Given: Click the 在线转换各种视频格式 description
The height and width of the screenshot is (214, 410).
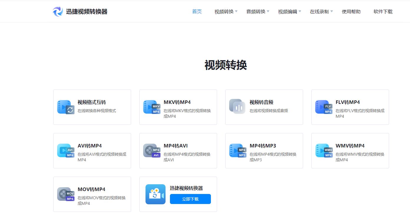Looking at the screenshot, I should (x=97, y=111).
